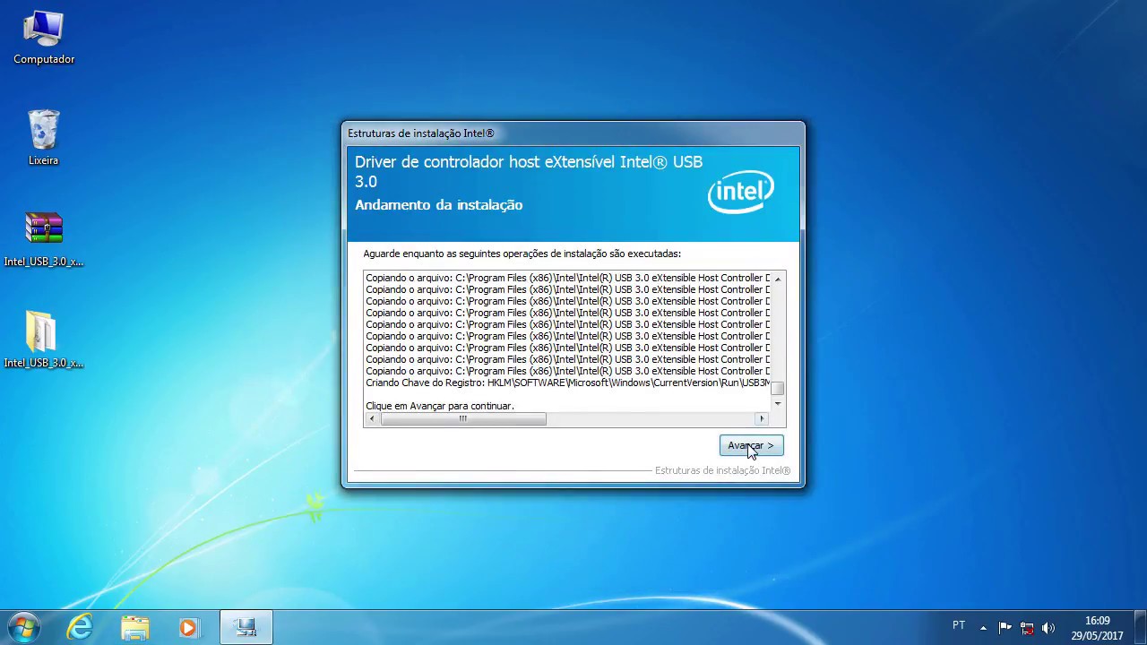Open Windows Media Player from the taskbar
The image size is (1147, 645).
[189, 627]
